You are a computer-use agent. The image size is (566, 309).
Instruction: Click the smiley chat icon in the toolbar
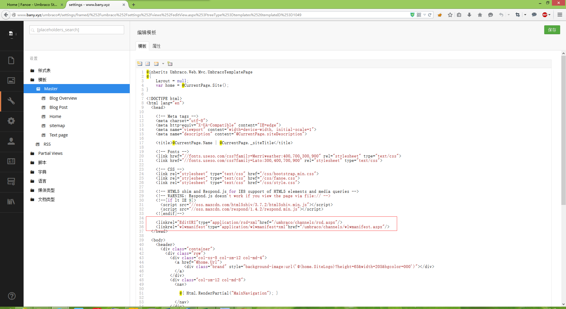(x=491, y=15)
